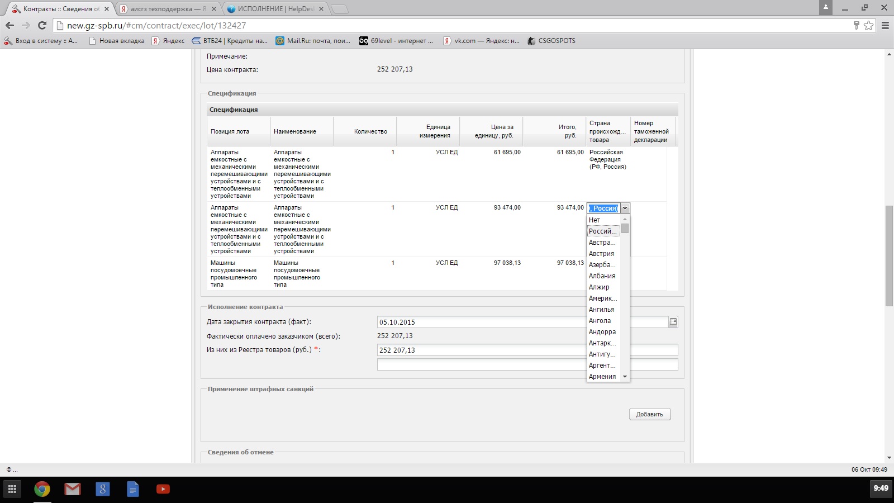Pick 'Ангола' from the country options
The width and height of the screenshot is (894, 503).
tap(603, 321)
